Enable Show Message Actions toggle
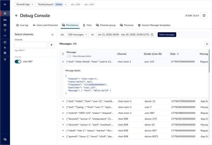212x145 pixels. pyautogui.click(x=69, y=56)
